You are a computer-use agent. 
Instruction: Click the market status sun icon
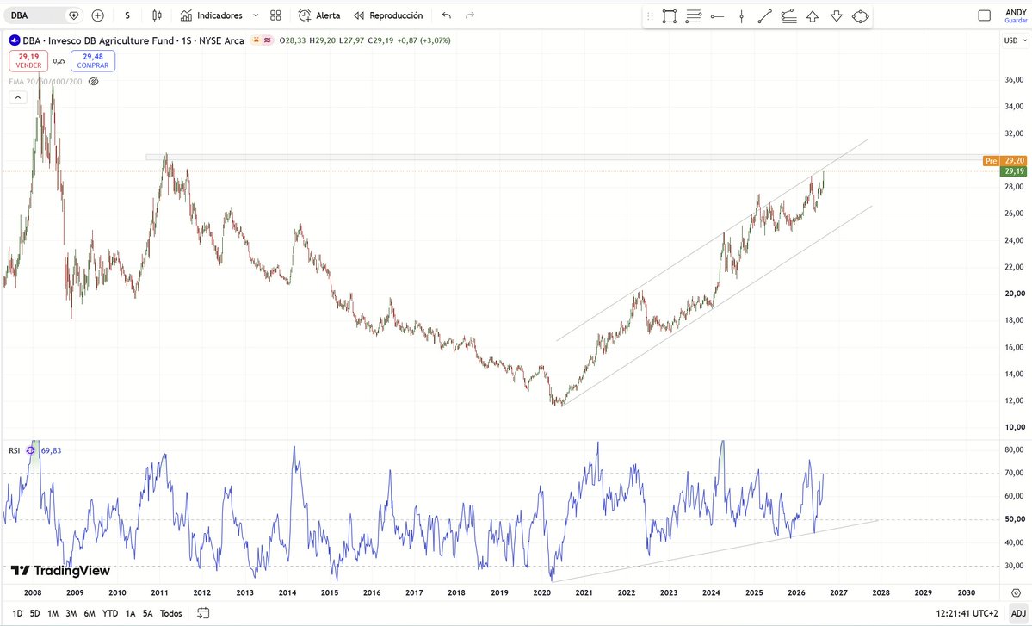(256, 40)
